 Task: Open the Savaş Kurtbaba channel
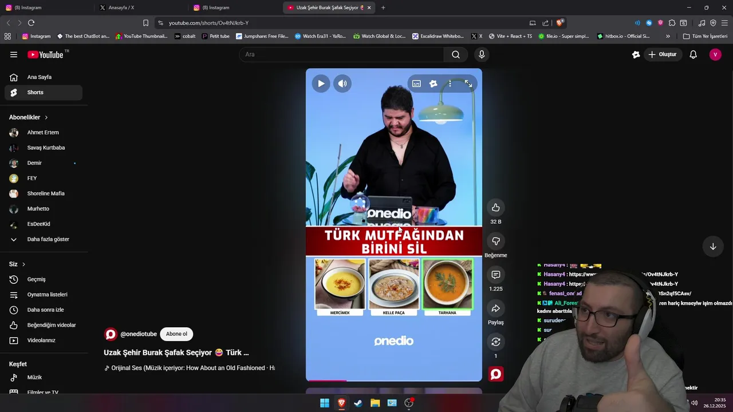point(44,148)
